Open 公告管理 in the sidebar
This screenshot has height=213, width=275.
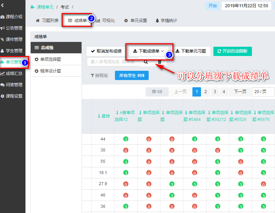(12, 28)
